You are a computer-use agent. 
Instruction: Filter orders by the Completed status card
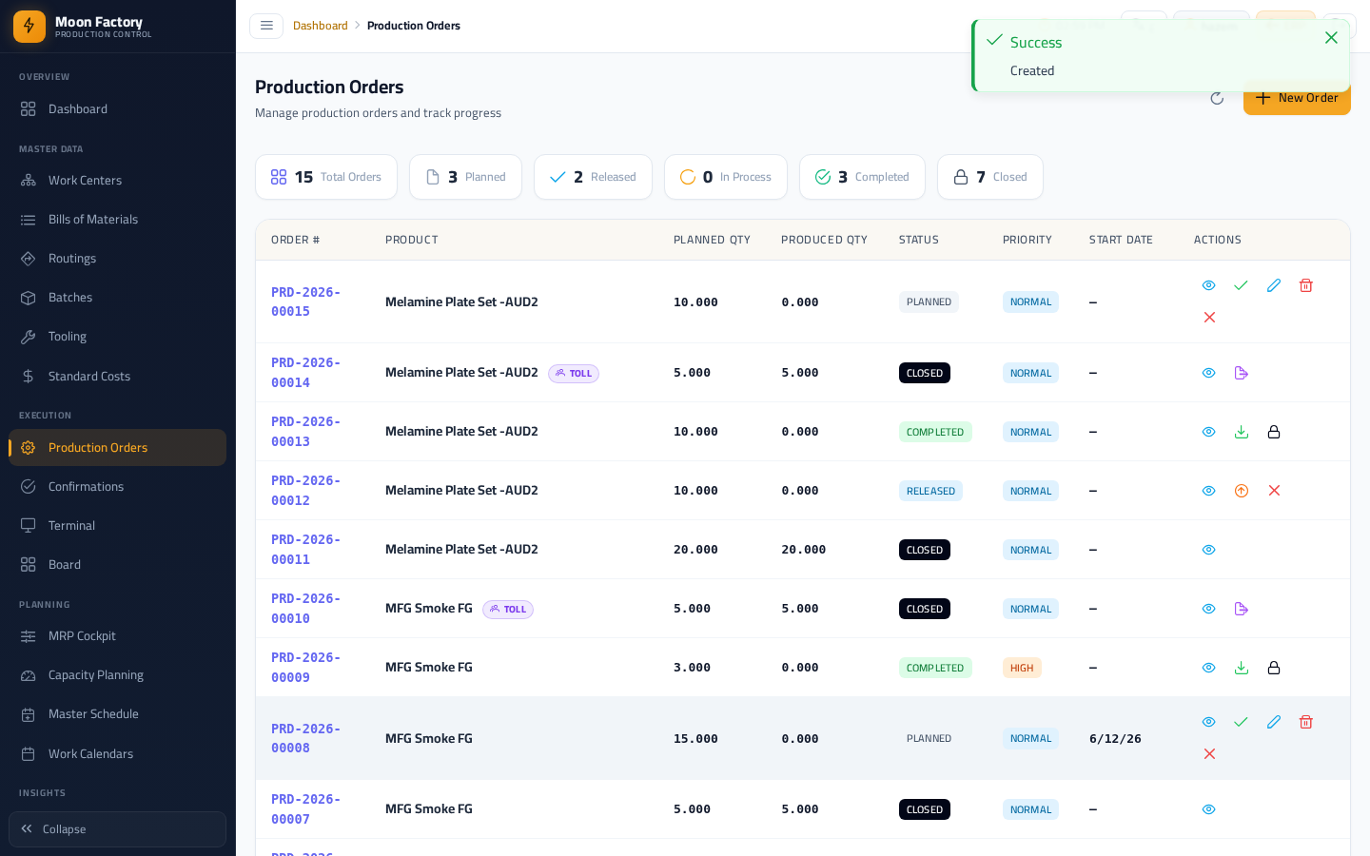(862, 177)
